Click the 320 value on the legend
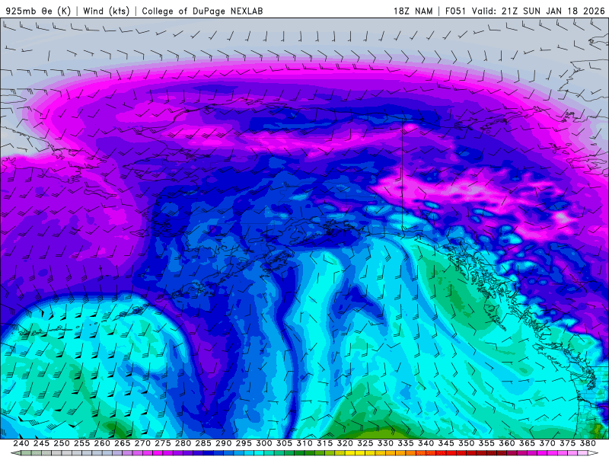 coord(345,443)
